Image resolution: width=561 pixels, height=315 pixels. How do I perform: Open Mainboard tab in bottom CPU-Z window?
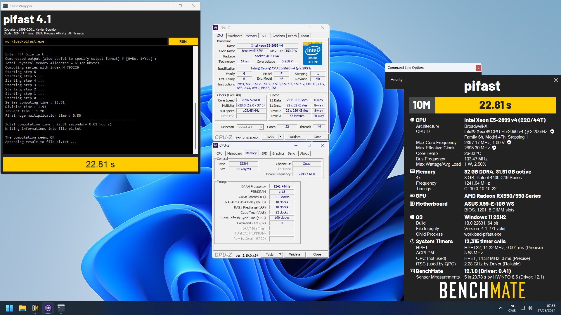tap(235, 153)
